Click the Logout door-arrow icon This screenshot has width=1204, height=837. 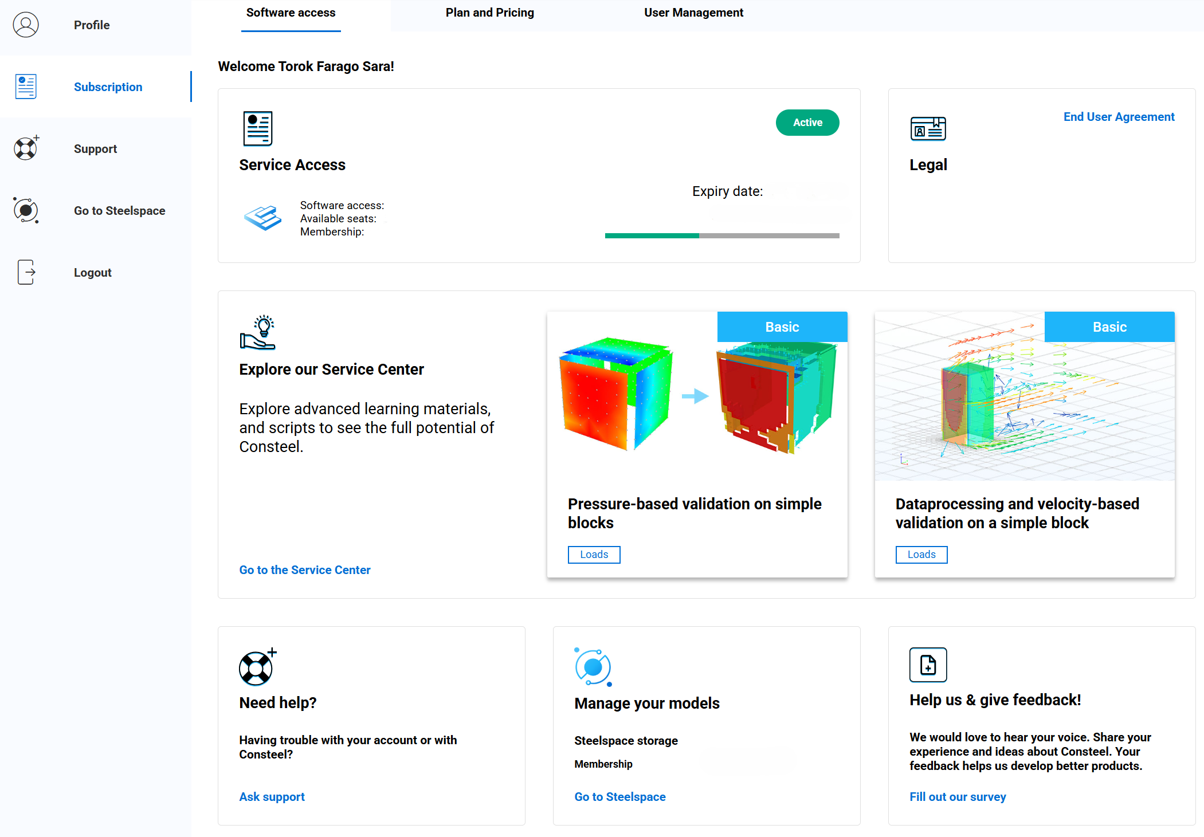(x=26, y=272)
